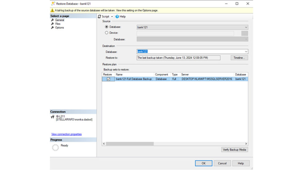Screen dimensions: 303x170
Task: Toggle Restore checkbox for bank121-Full Database Backup
Action: click(108, 79)
